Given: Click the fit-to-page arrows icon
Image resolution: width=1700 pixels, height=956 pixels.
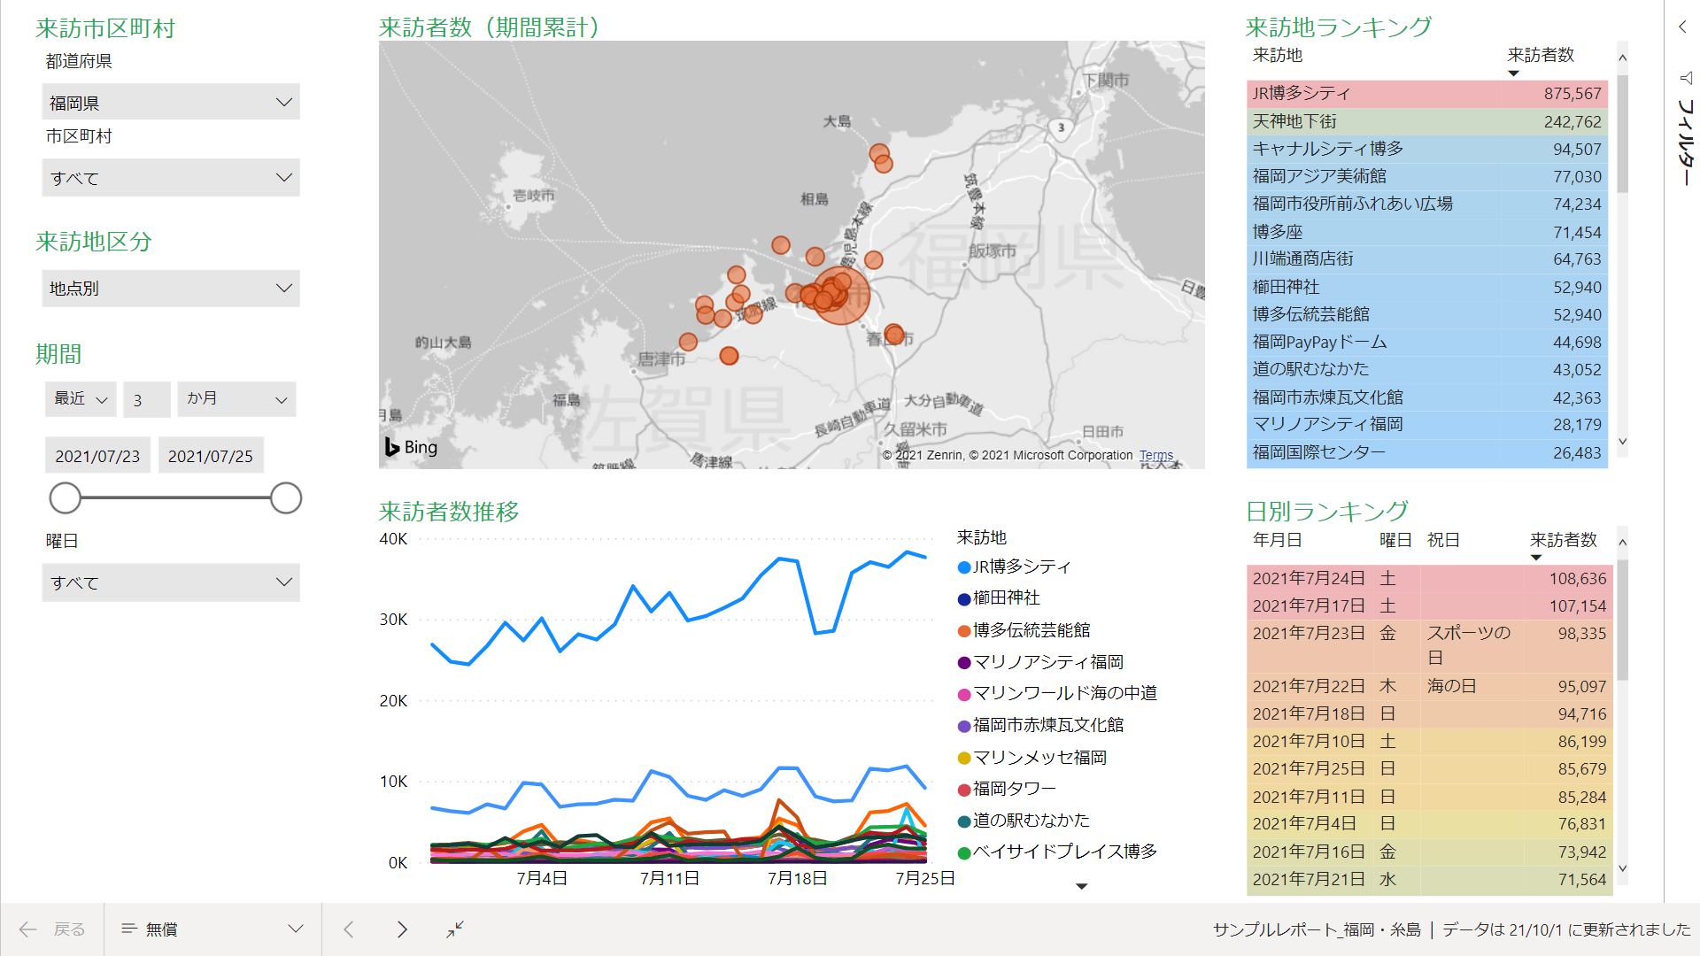Looking at the screenshot, I should [x=455, y=929].
